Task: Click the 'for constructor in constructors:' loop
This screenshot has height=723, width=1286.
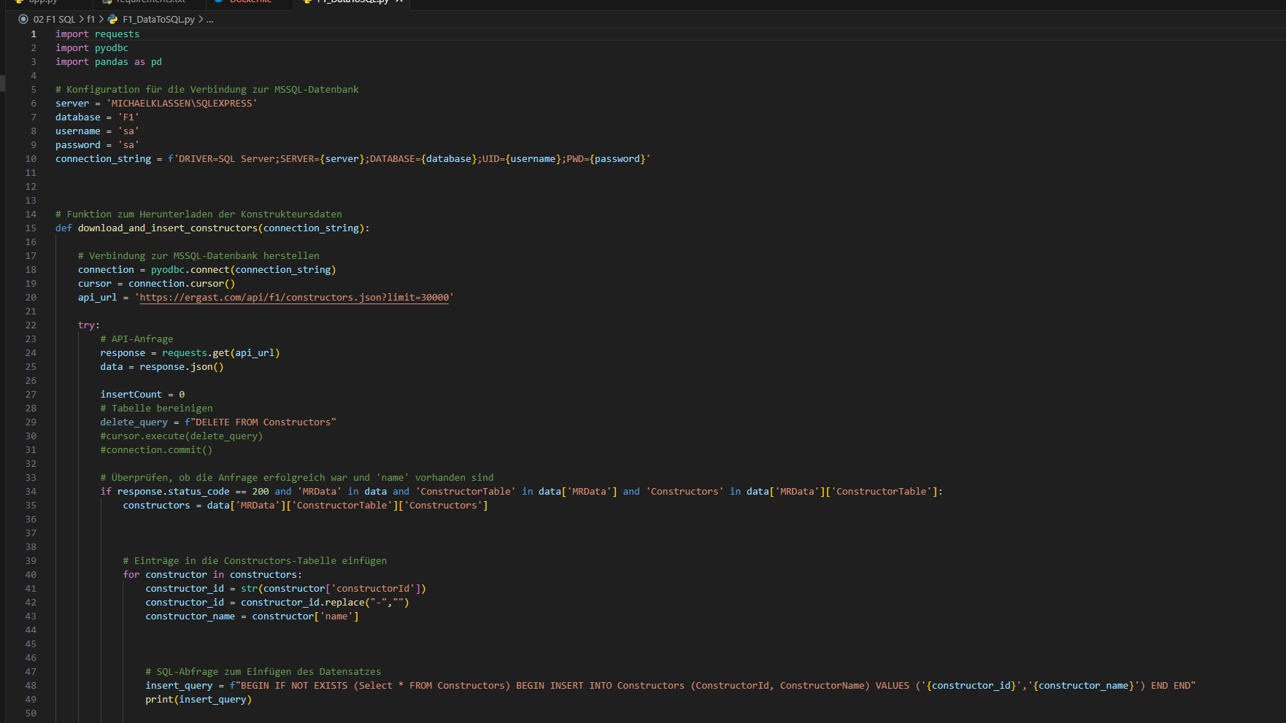Action: pos(212,574)
